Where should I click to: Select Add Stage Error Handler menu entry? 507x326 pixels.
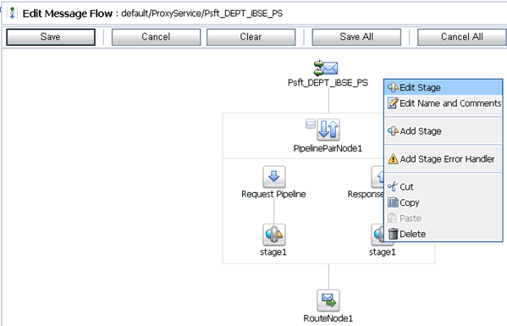coord(443,159)
